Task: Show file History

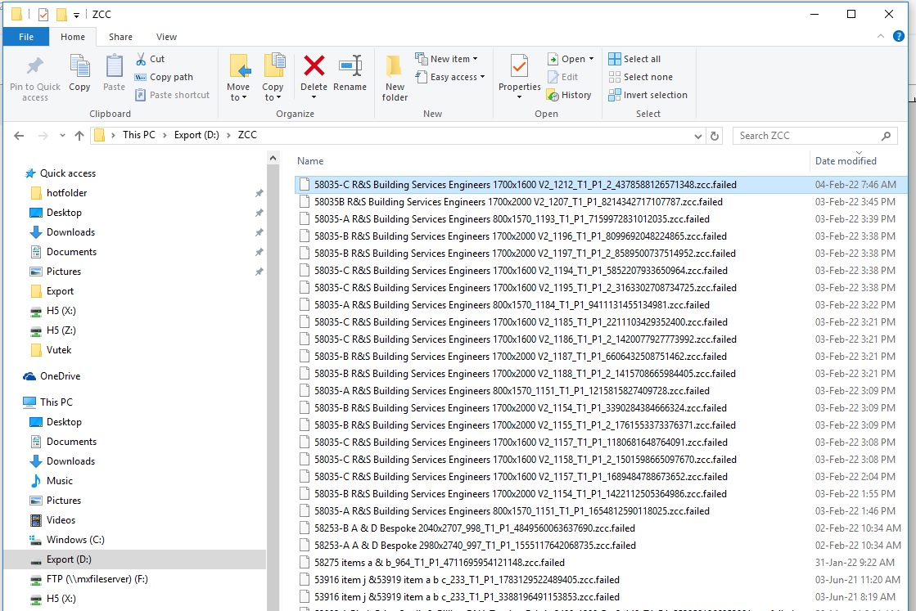Action: (x=569, y=95)
